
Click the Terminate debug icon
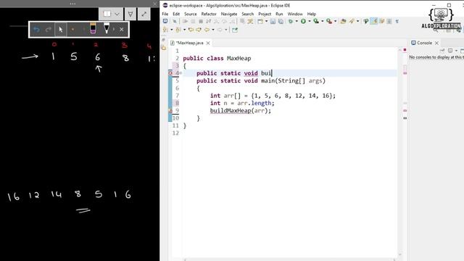point(201,21)
